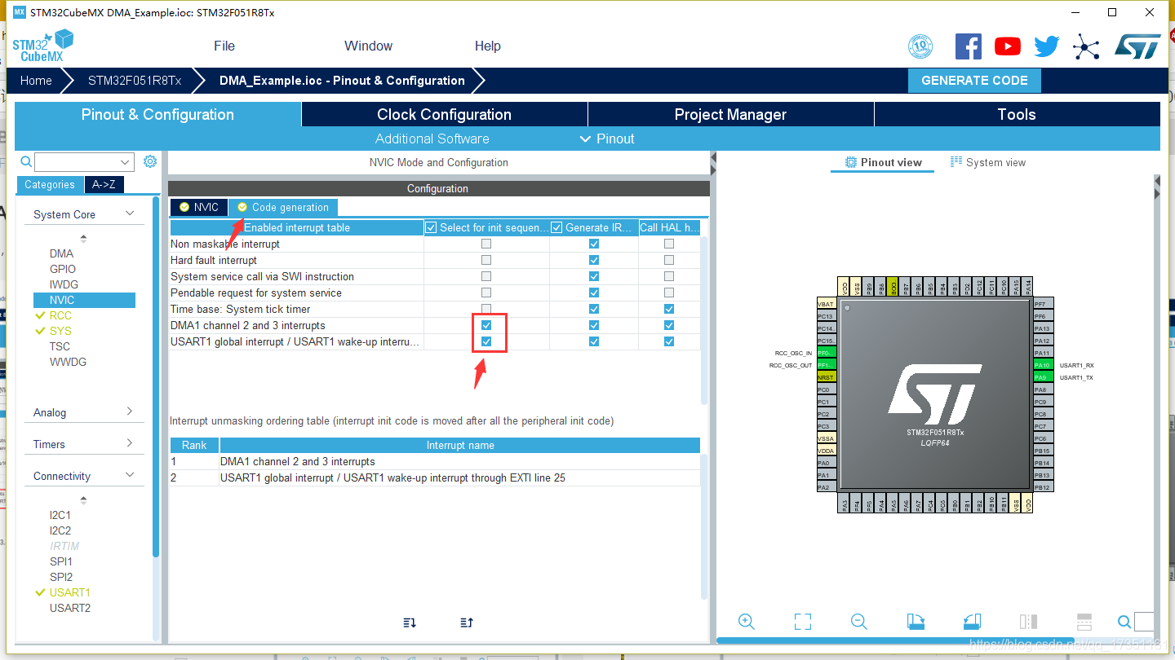Toggle init sequence for DMA1 channel 2 and 3

486,325
